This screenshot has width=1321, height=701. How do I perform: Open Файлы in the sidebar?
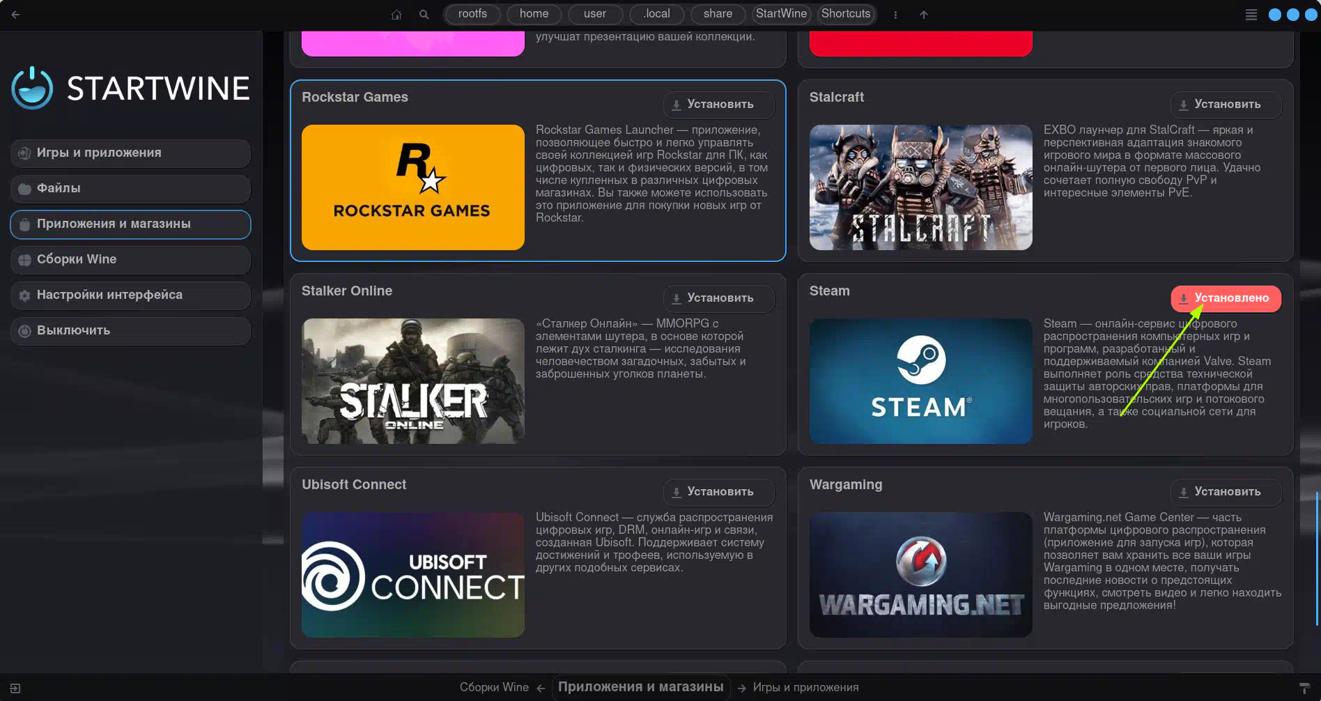pos(130,189)
